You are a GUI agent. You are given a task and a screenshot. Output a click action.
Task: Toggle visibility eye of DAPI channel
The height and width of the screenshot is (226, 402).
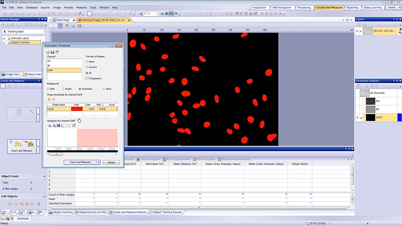click(357, 118)
